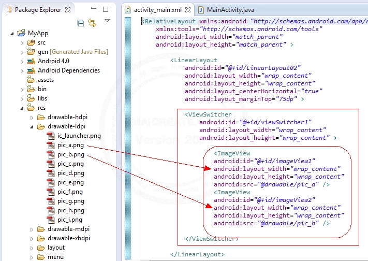
Task: Click the gen folder icon
Action: (x=31, y=51)
